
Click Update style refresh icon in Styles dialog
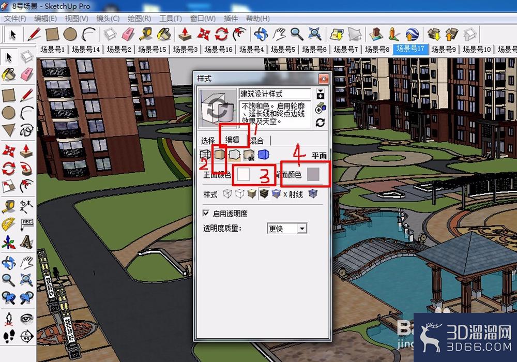[x=320, y=123]
